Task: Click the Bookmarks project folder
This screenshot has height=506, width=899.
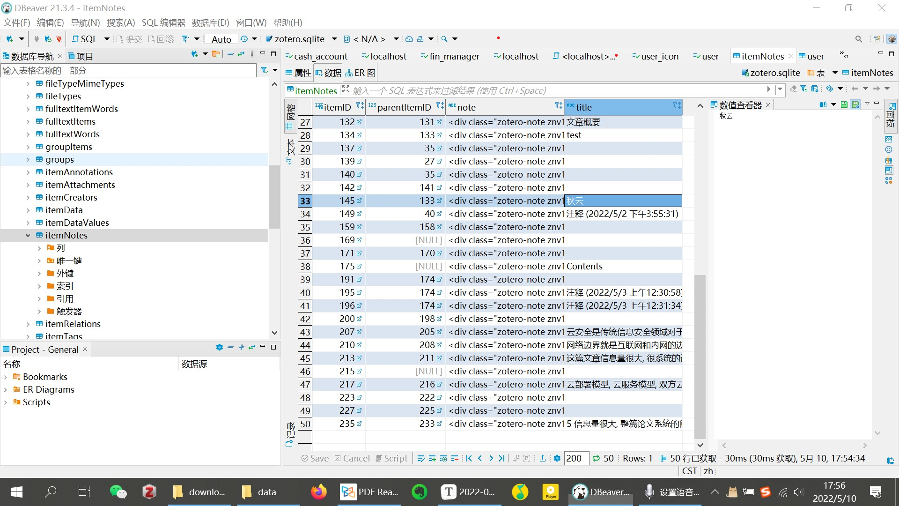Action: click(45, 377)
